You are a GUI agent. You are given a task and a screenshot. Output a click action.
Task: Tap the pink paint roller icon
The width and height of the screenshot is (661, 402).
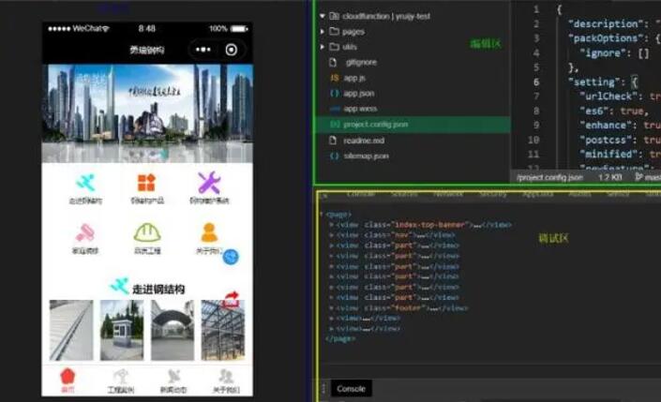pos(85,232)
